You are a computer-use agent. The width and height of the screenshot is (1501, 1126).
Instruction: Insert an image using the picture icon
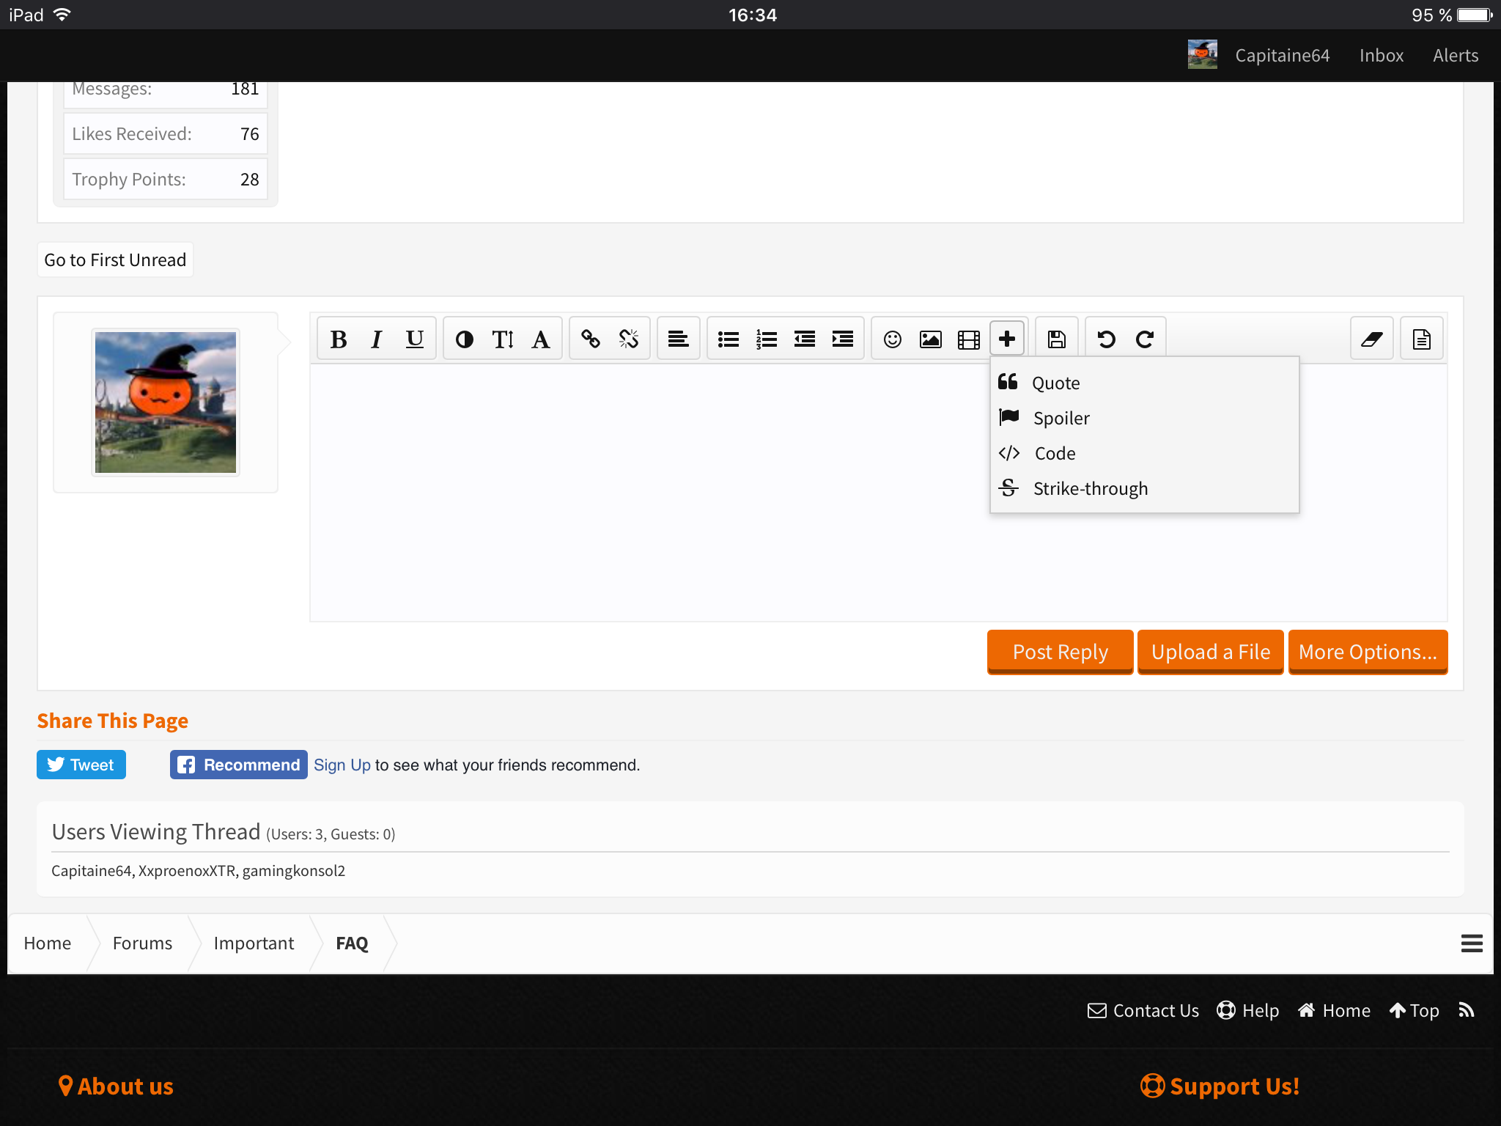point(931,339)
